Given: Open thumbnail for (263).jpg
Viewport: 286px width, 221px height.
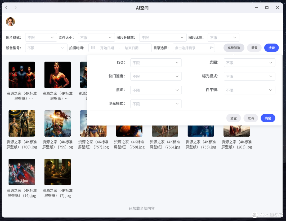Looking at the screenshot, I should click(236, 131).
